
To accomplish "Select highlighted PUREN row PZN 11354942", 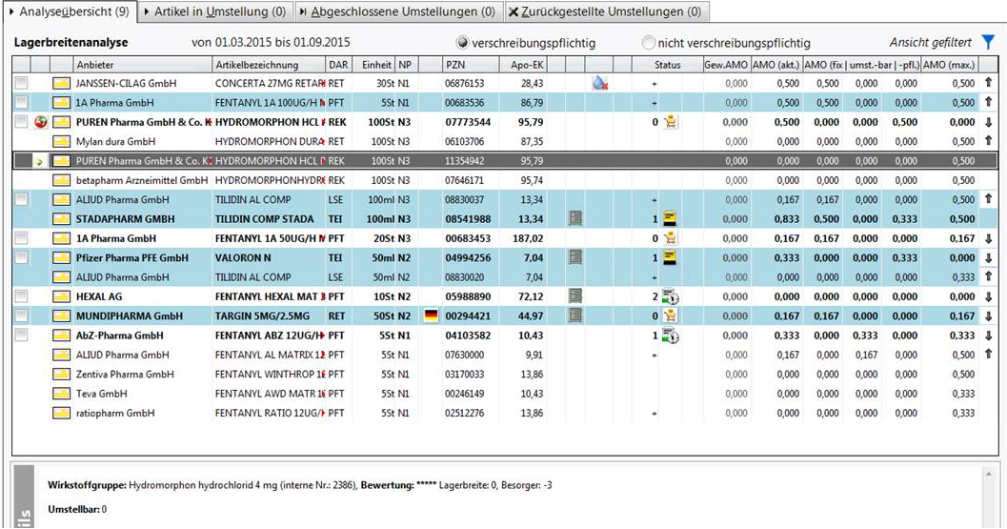I will [x=464, y=161].
